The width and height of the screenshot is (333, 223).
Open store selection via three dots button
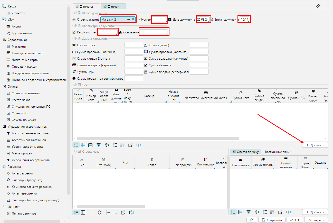coord(128,19)
